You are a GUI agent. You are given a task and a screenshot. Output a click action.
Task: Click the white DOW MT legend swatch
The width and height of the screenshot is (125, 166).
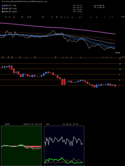click(x=2, y=9)
